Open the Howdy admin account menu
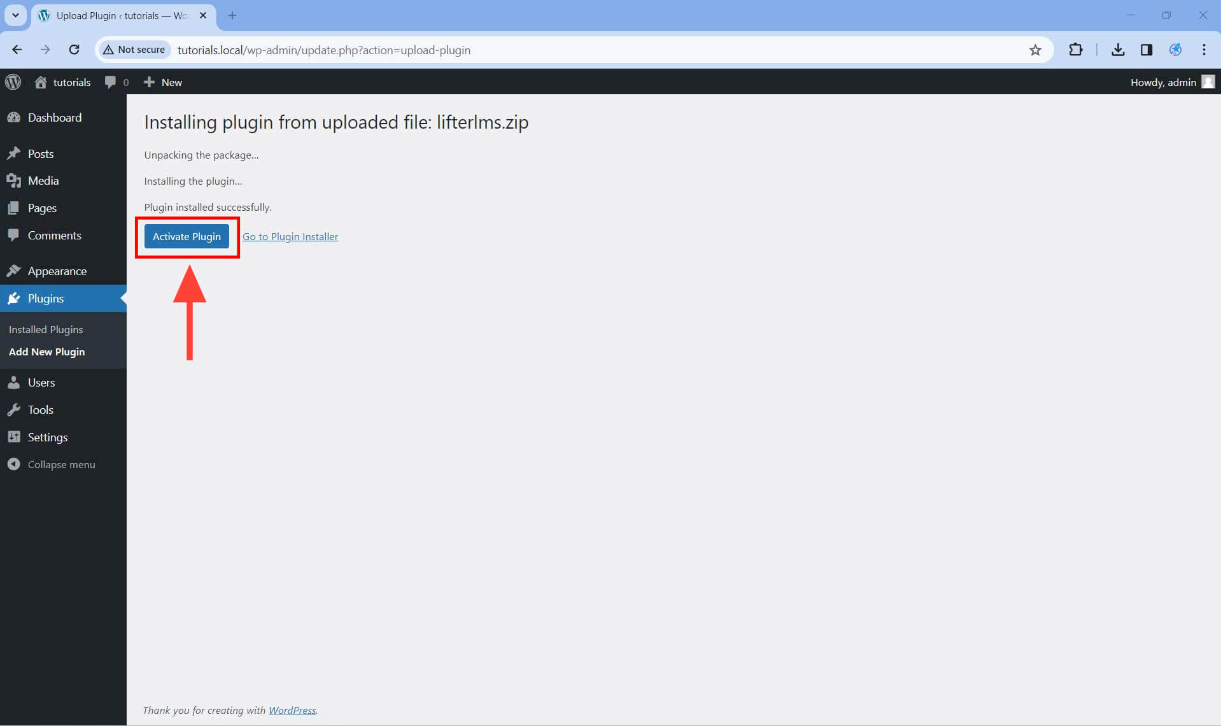 coord(1171,82)
